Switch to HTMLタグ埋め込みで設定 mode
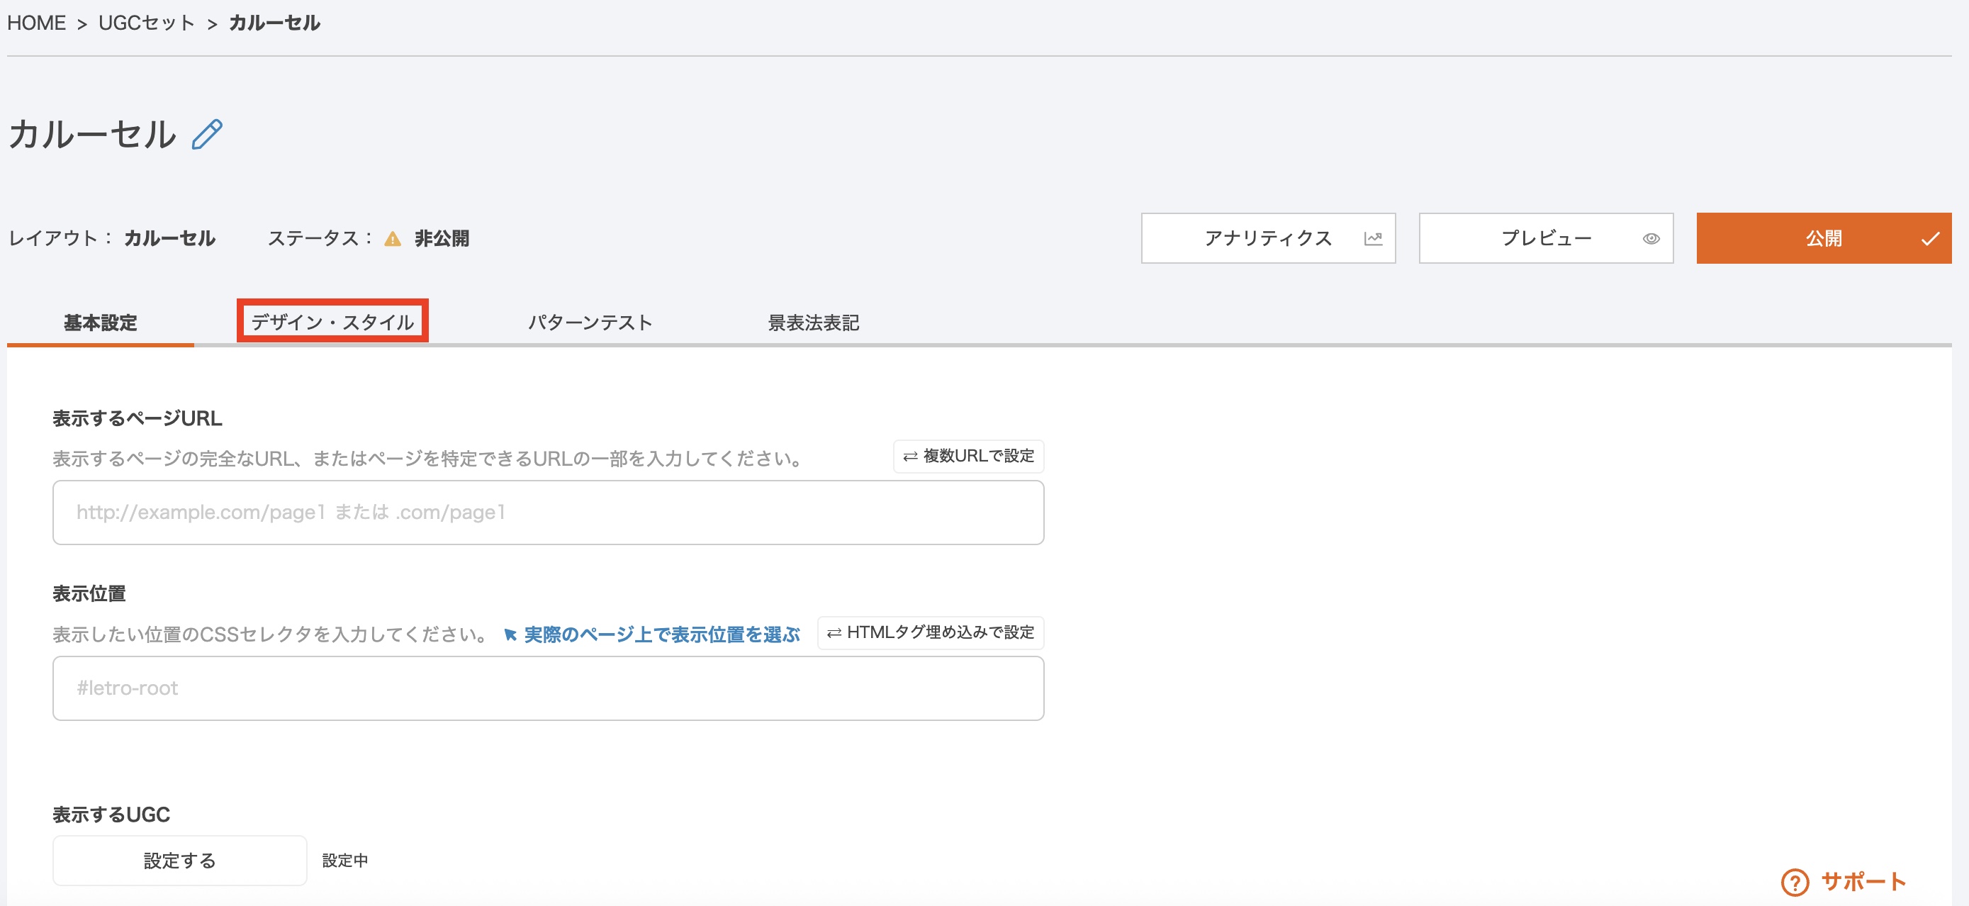The width and height of the screenshot is (1969, 906). (x=930, y=632)
